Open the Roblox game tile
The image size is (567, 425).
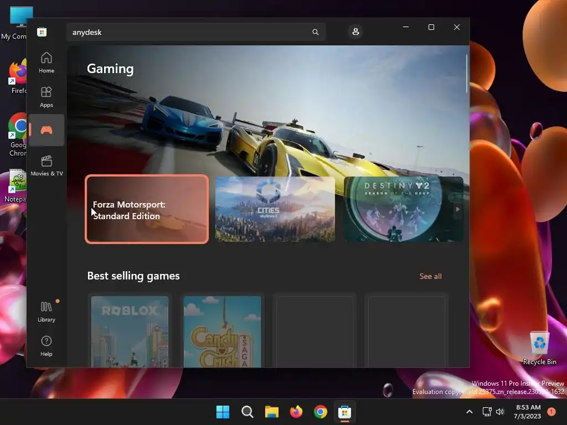130,332
